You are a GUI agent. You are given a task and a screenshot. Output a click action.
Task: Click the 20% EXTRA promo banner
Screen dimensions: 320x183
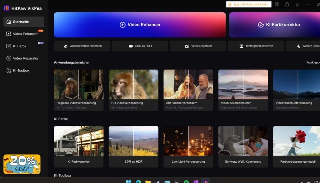(22, 164)
